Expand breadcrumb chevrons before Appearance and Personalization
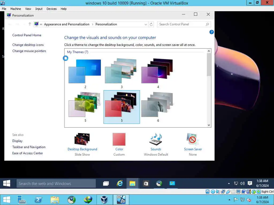The image size is (274, 205). [x=41, y=25]
